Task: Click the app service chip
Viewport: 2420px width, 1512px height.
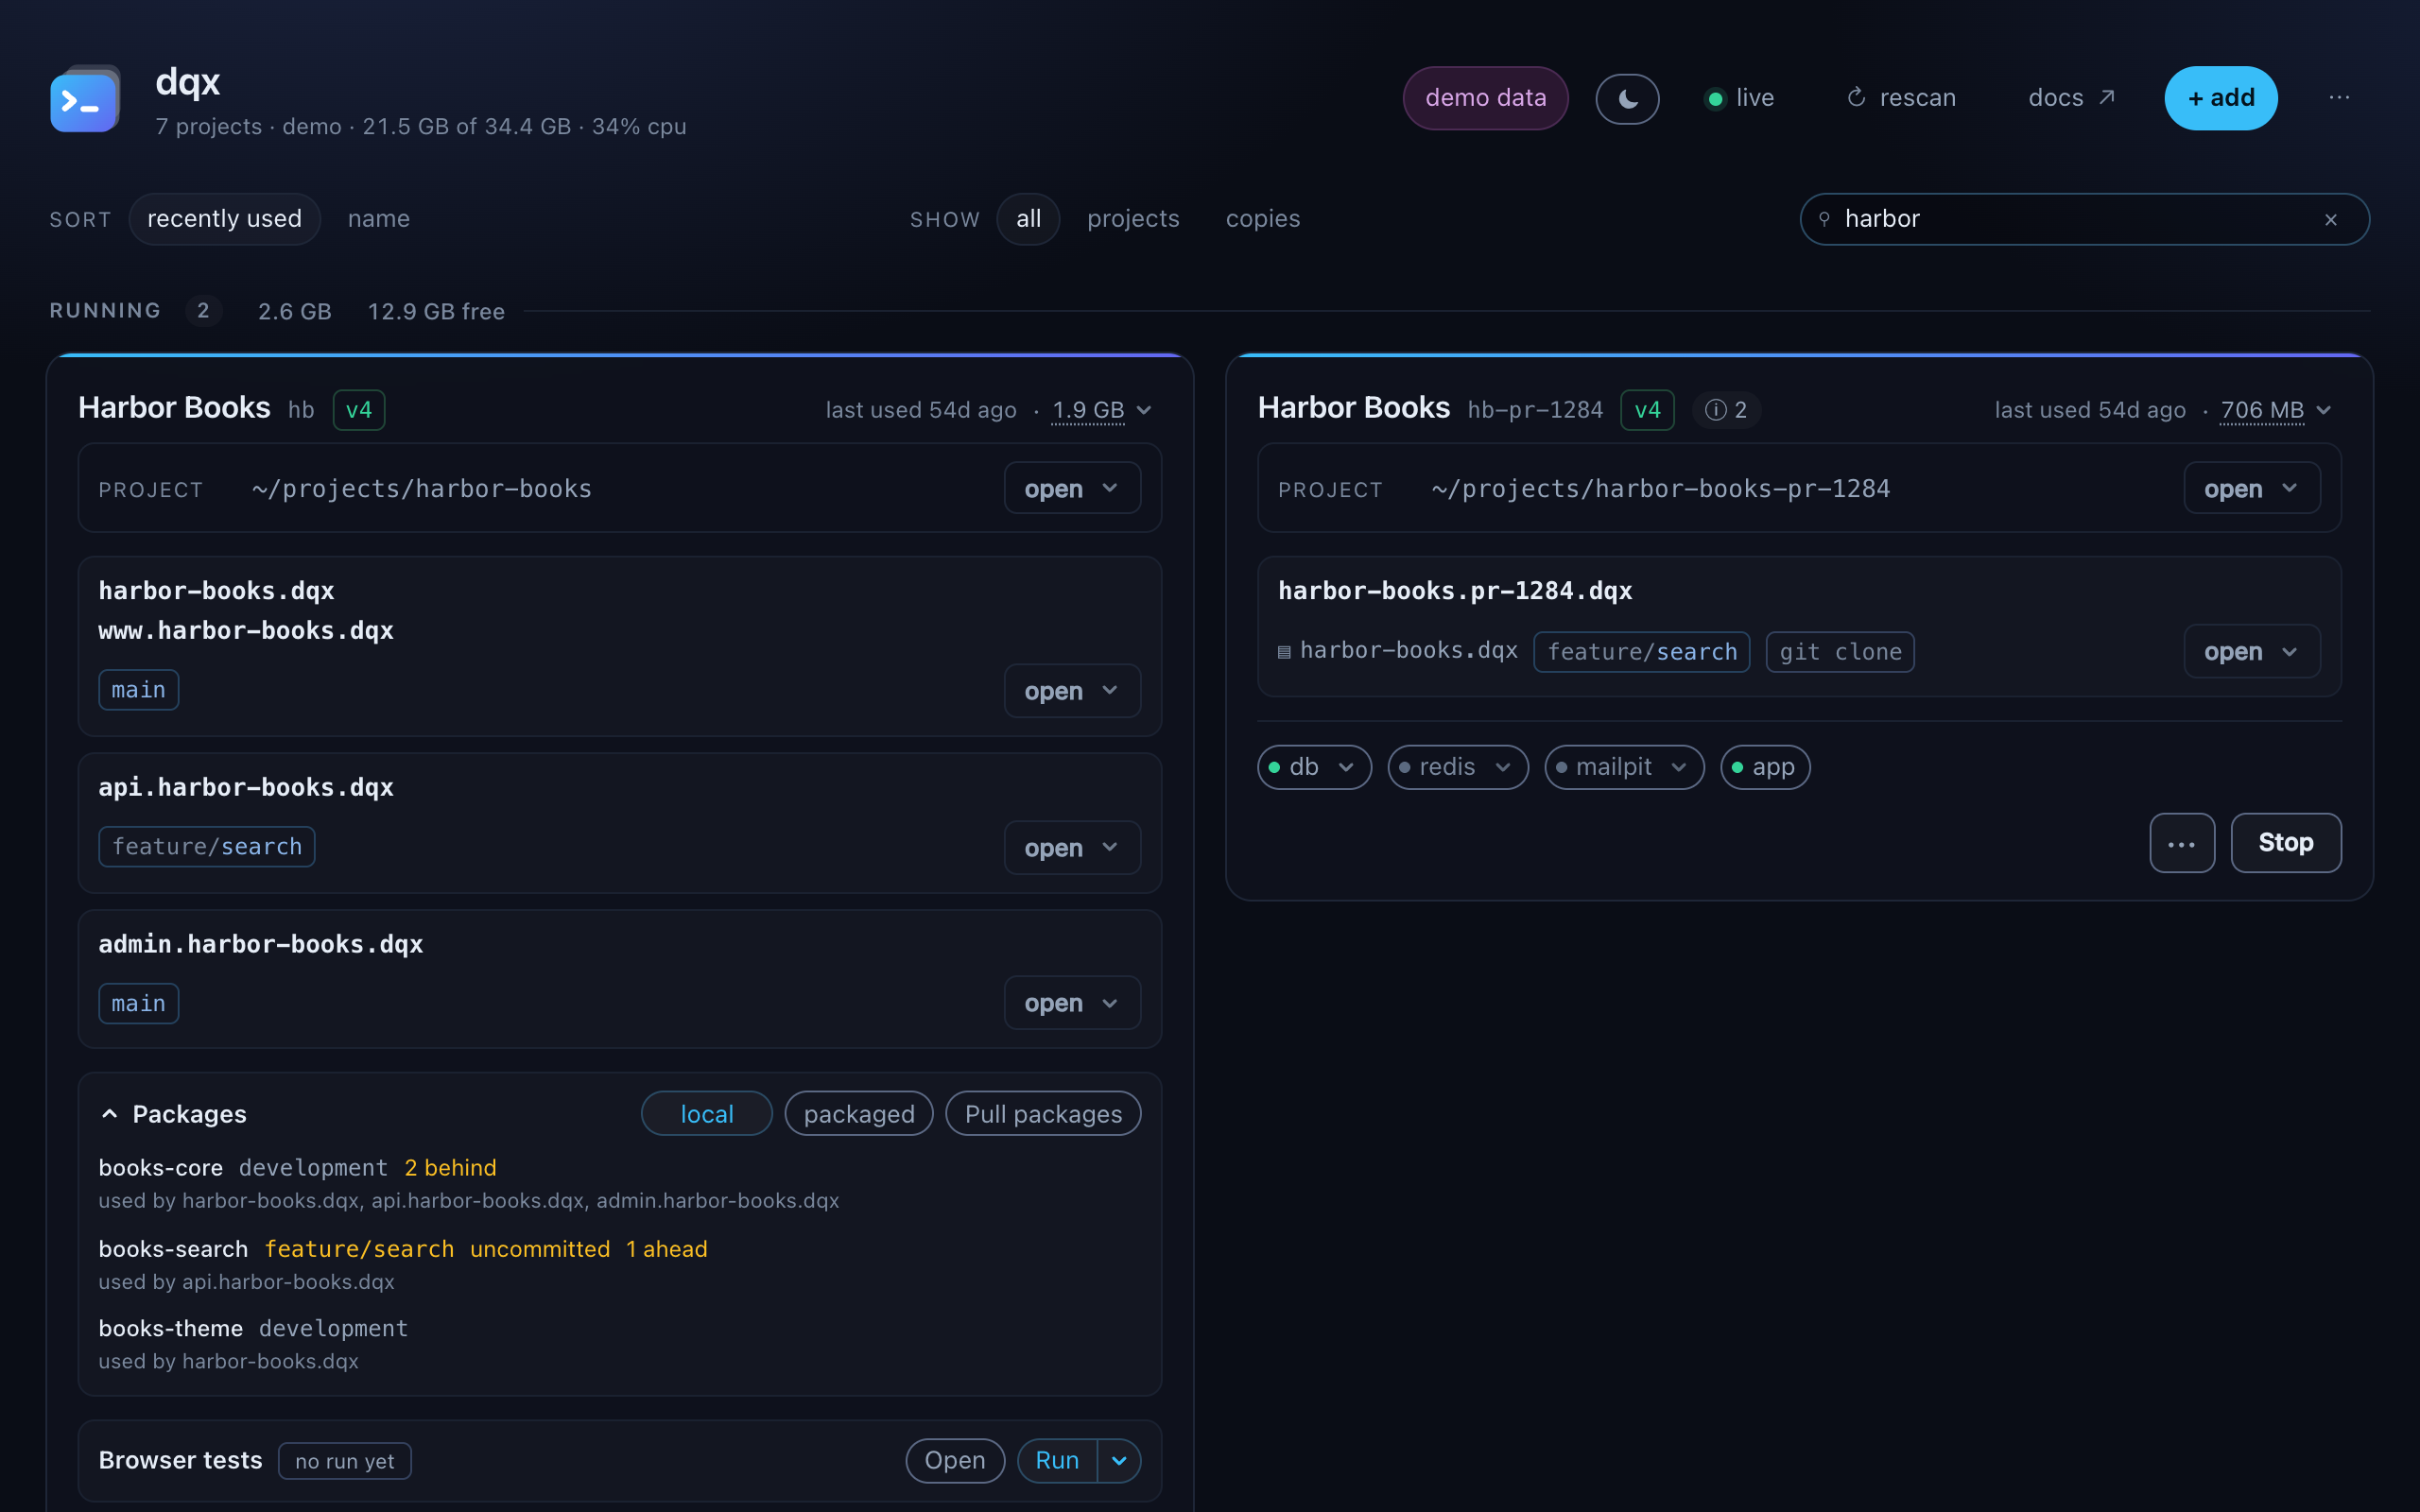Action: click(1765, 767)
